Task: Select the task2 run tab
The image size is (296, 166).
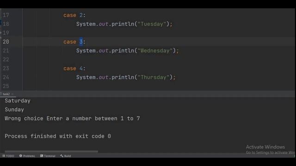Action: [x=6, y=94]
